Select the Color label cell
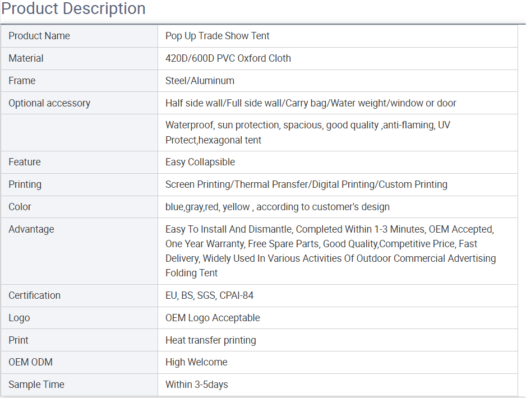Image resolution: width=526 pixels, height=398 pixels. pos(79,207)
